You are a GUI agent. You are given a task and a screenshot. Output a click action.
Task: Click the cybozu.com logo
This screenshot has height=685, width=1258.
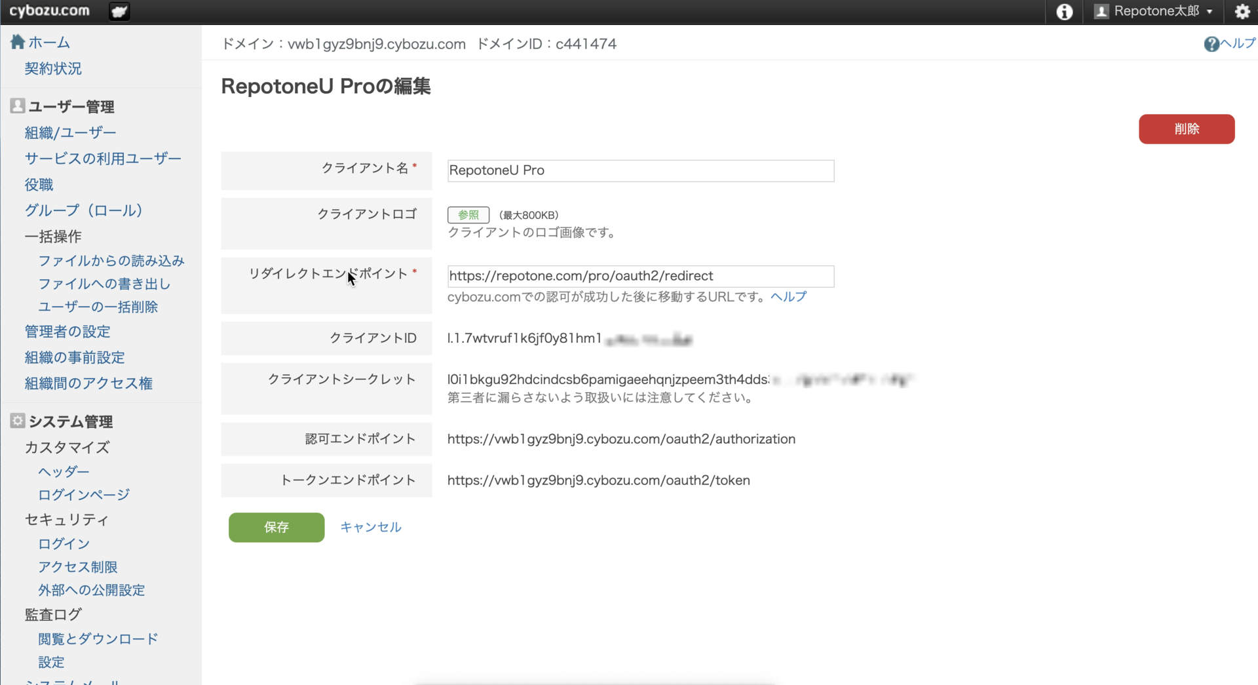[50, 10]
